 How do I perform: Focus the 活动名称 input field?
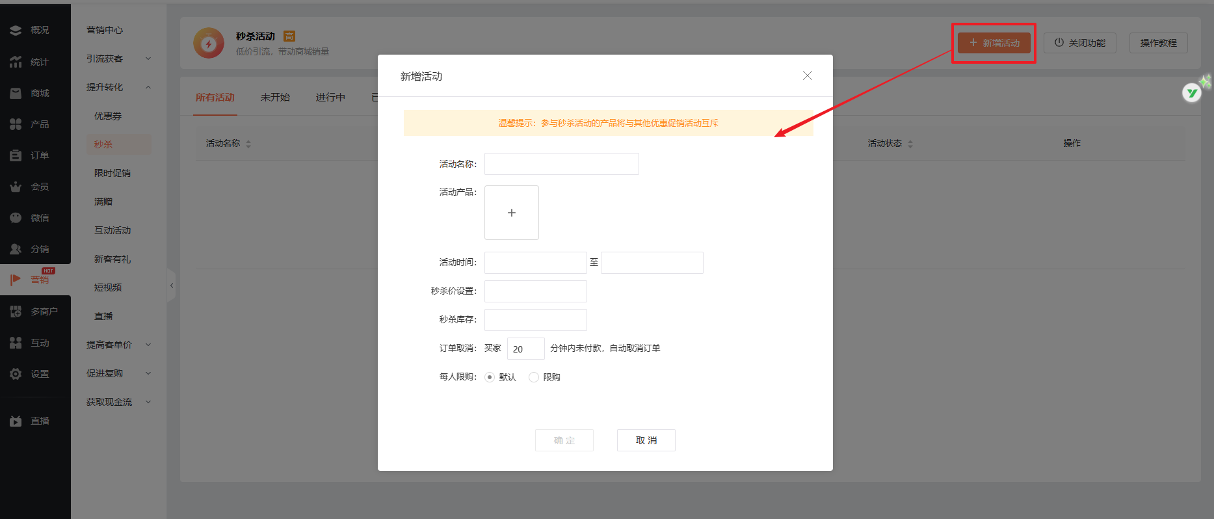tap(562, 164)
